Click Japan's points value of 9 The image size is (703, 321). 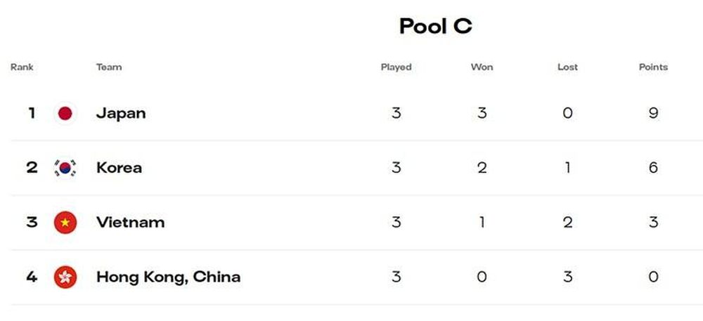click(x=653, y=113)
